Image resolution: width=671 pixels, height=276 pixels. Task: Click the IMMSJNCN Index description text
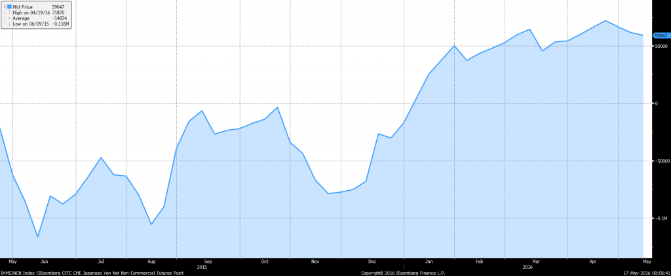pos(92,273)
